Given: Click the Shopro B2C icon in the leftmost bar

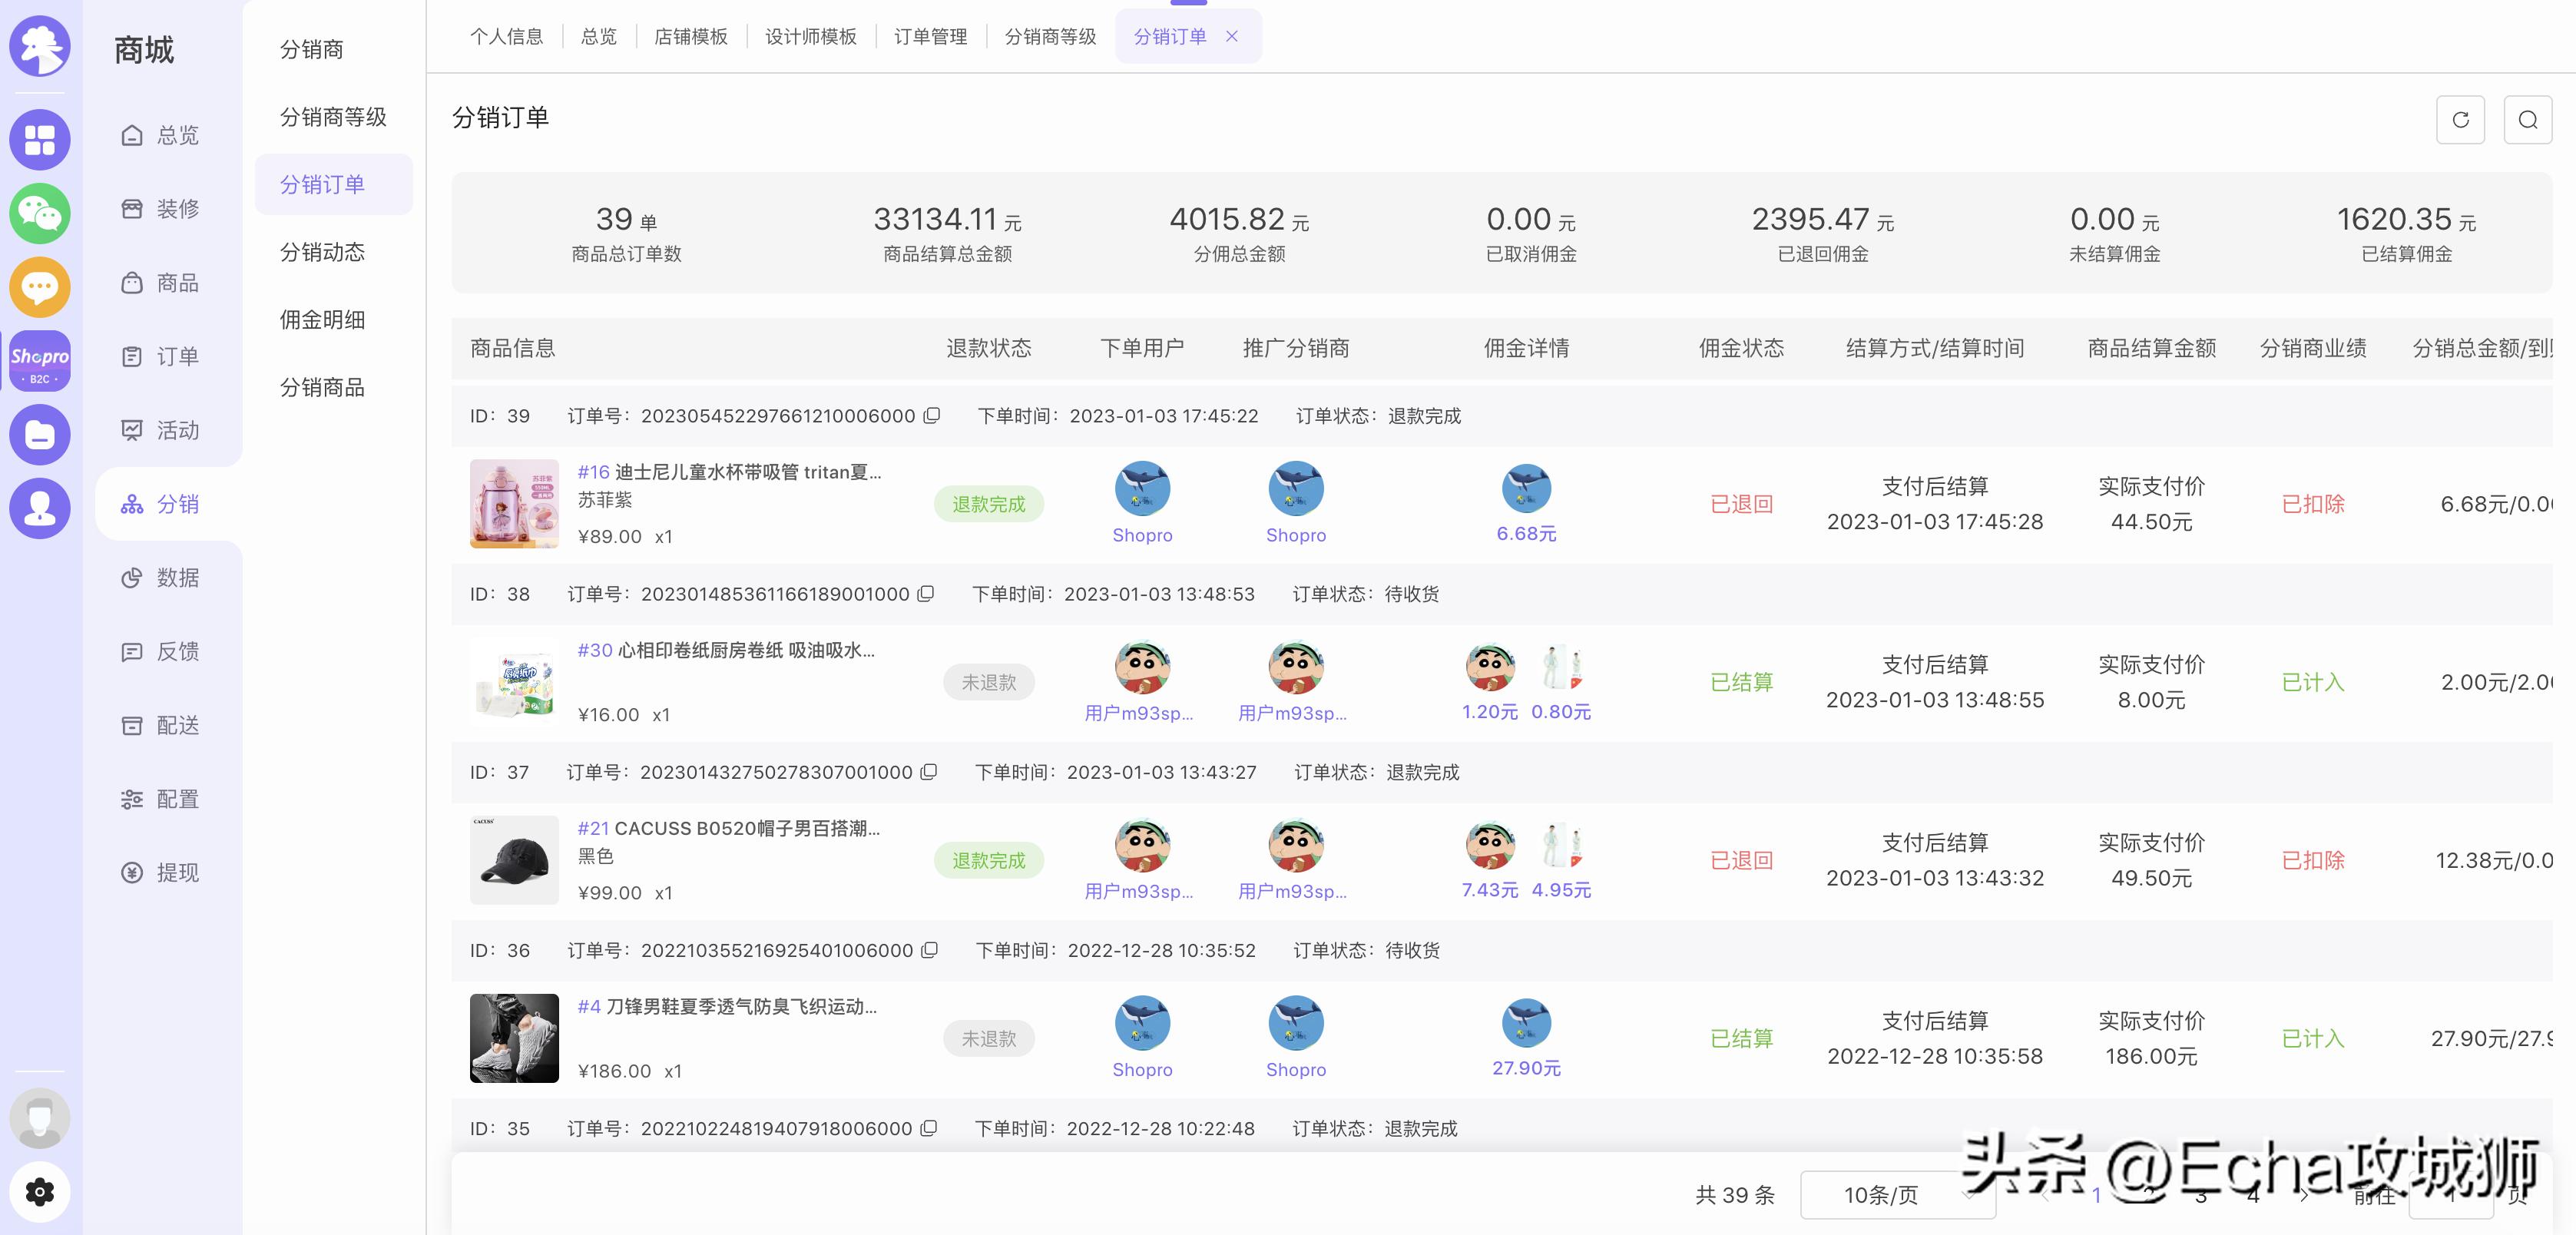Looking at the screenshot, I should (x=39, y=360).
